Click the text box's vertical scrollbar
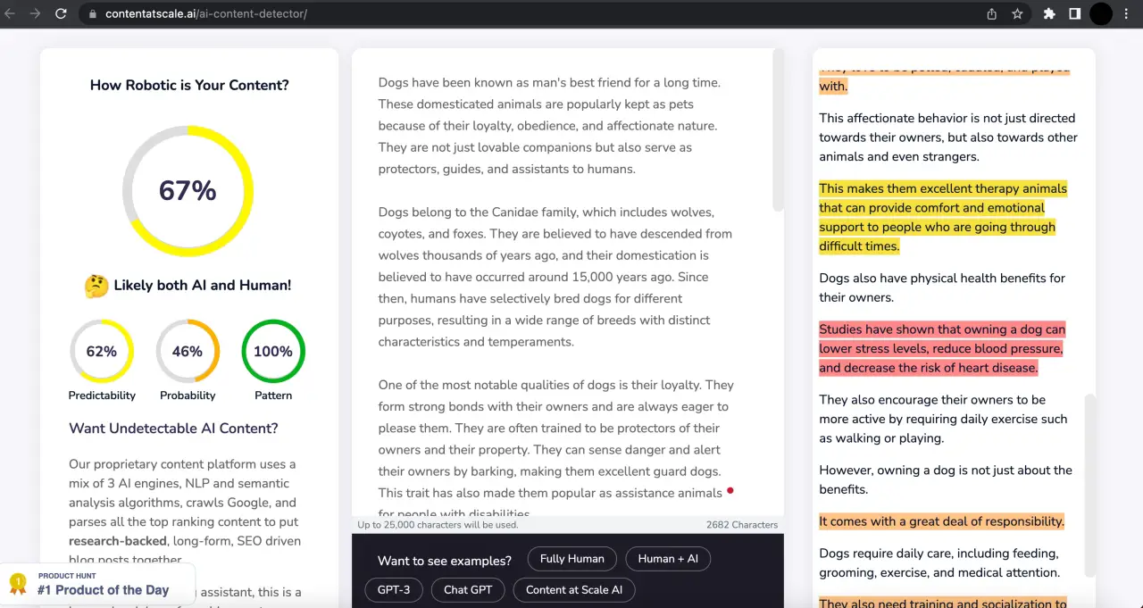The width and height of the screenshot is (1143, 608). [x=778, y=129]
